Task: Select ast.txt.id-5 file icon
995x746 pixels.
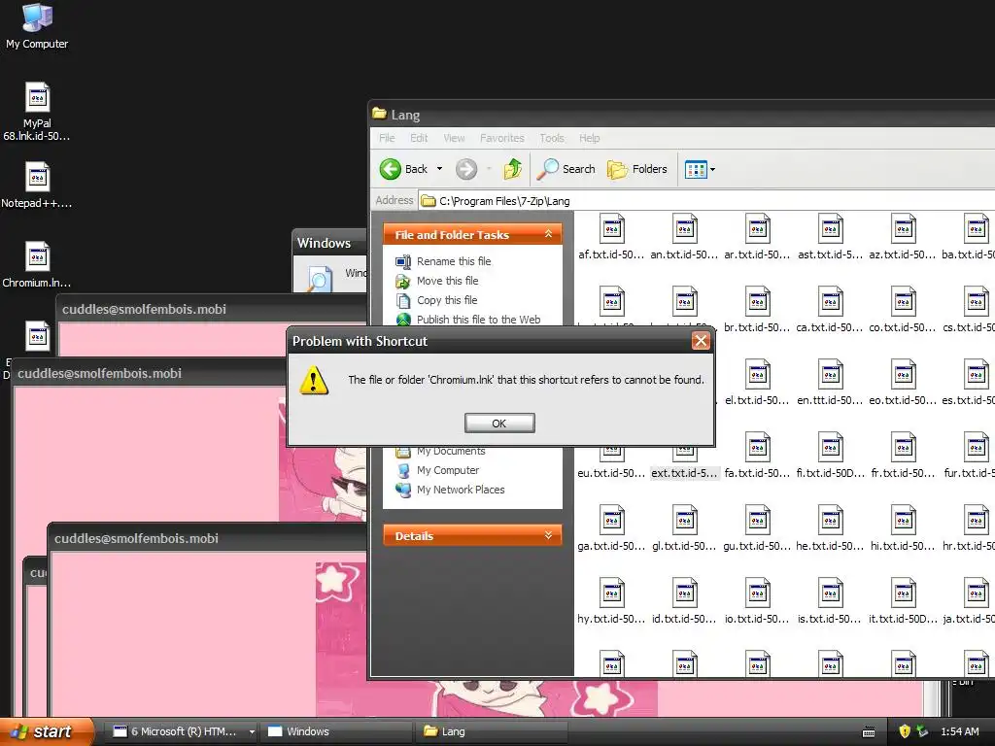Action: [x=831, y=229]
